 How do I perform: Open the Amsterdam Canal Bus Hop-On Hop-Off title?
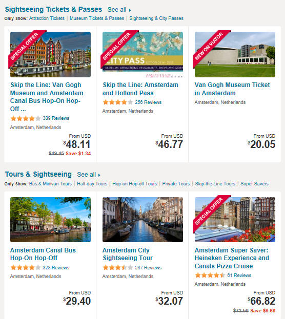[43, 254]
